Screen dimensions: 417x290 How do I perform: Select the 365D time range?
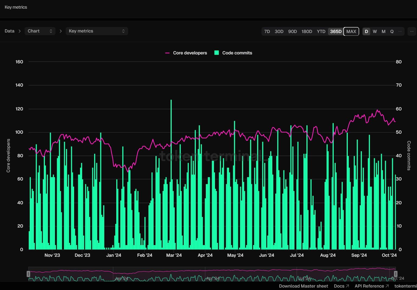click(336, 31)
